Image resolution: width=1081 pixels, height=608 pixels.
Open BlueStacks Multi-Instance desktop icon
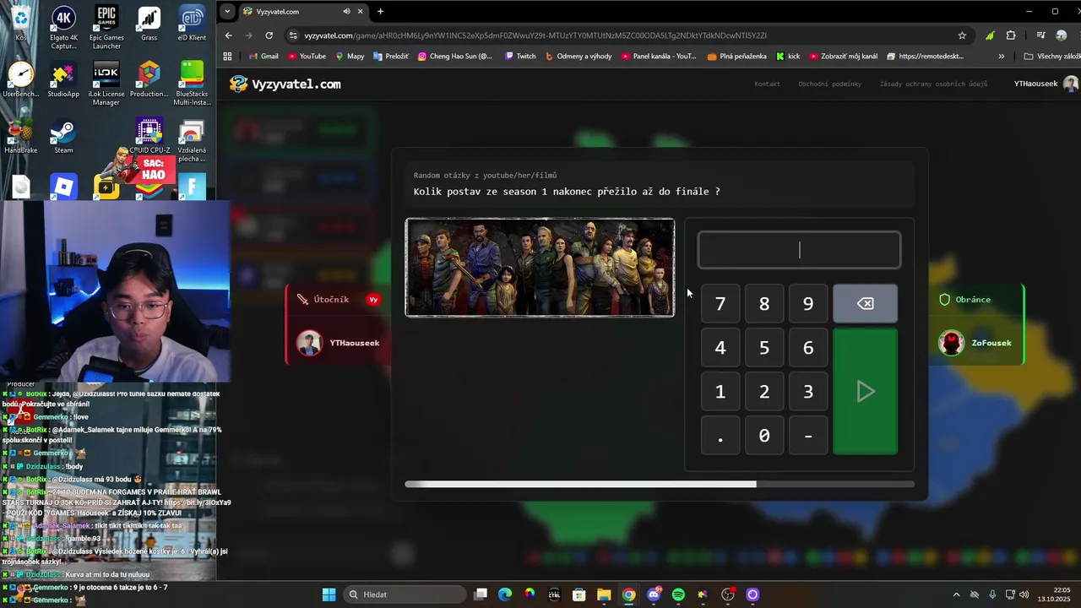click(192, 83)
